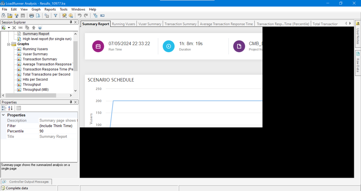This screenshot has height=191, width=361.
Task: Select Throughput (MB) graph in the tree
Action: coord(36,90)
